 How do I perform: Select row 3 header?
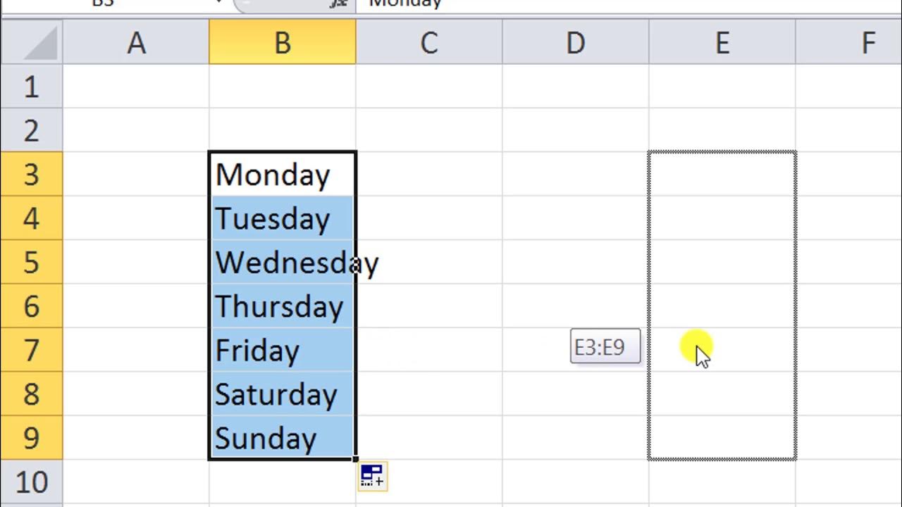coord(32,174)
